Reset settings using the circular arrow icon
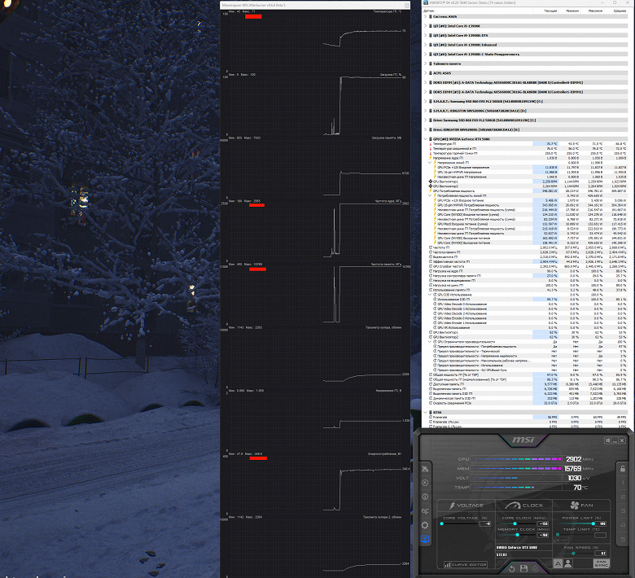The width and height of the screenshot is (635, 578). coord(511,569)
